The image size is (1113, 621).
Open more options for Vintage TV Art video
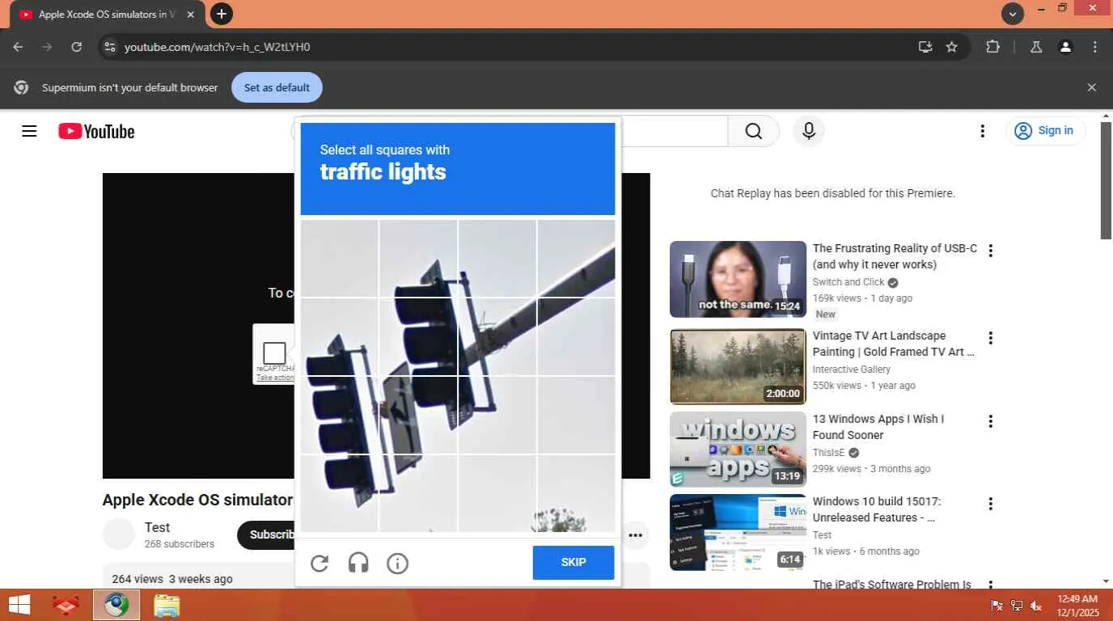point(990,338)
